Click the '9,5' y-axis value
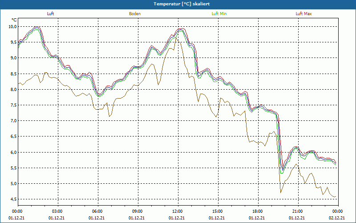 [14, 42]
